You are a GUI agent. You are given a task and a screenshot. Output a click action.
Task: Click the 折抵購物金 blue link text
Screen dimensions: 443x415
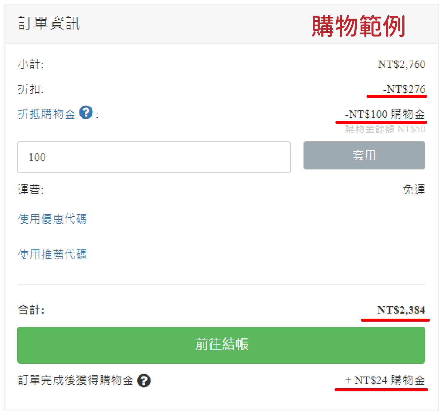click(x=47, y=114)
